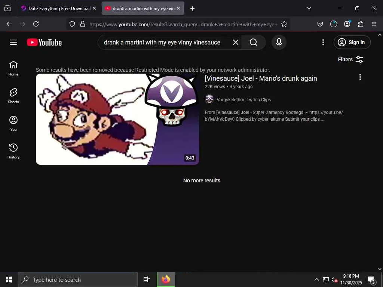Click the Firefox taskbar icon
The image size is (383, 287).
166,280
